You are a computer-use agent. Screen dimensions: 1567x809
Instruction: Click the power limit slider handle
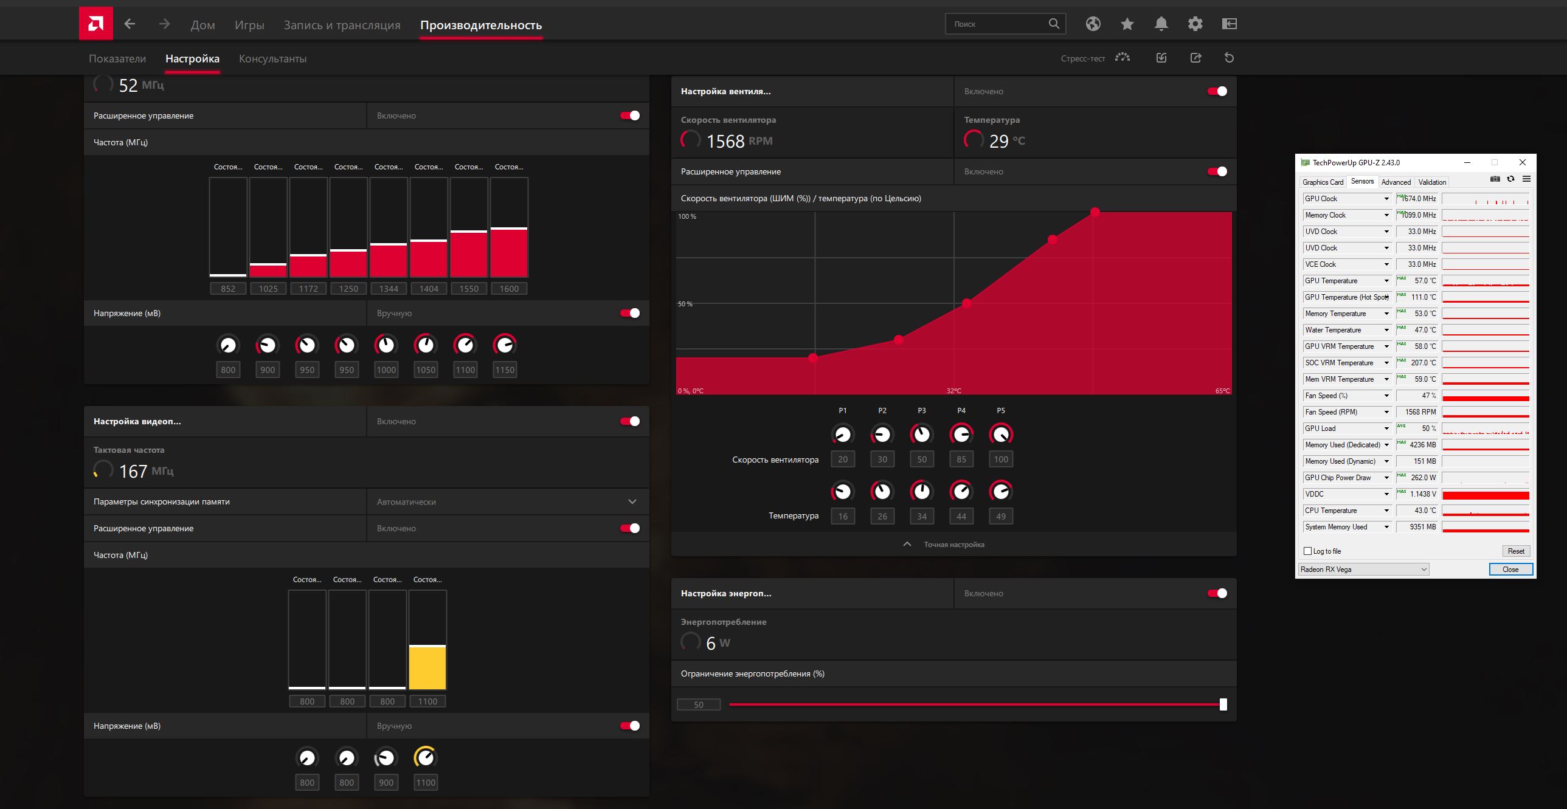1223,704
